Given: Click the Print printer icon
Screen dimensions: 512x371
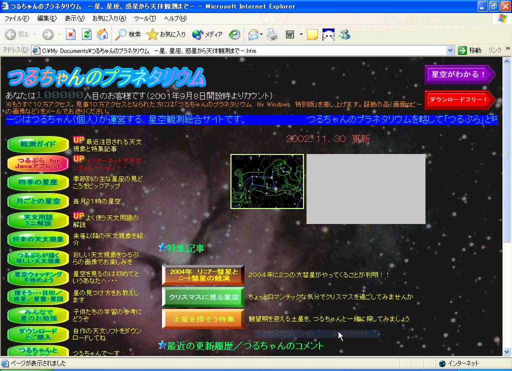Looking at the screenshot, I should (271, 34).
